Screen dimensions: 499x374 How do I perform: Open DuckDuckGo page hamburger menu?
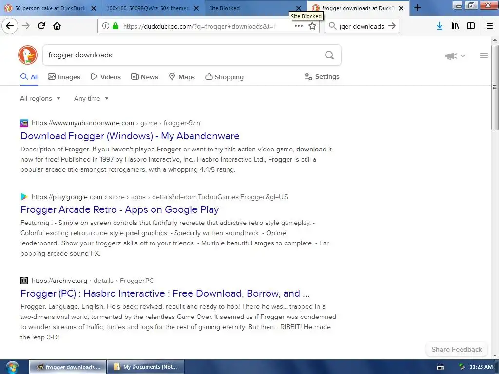484,56
